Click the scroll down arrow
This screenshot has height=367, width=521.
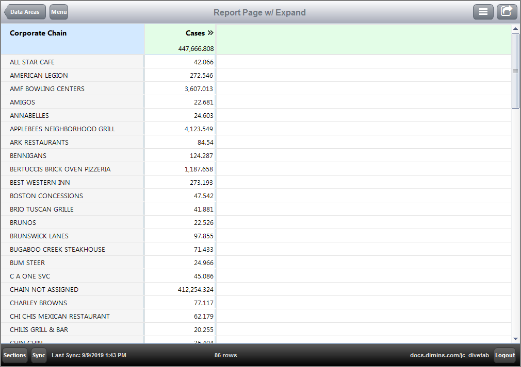[x=515, y=339]
